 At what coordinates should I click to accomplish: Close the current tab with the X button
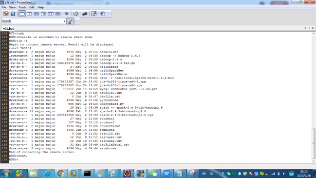[313, 28]
